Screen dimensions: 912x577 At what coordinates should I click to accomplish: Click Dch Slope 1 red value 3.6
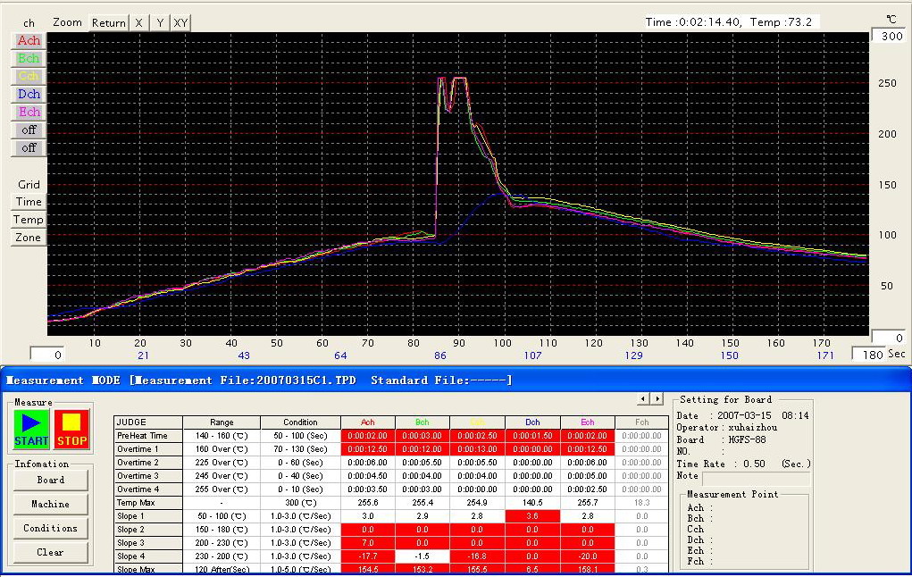click(x=532, y=516)
